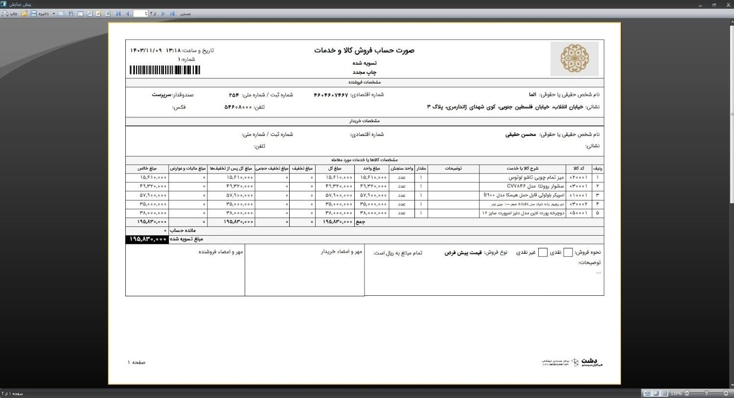Viewport: 734px width, 398px height.
Task: Click the page number input field
Action: [140, 14]
